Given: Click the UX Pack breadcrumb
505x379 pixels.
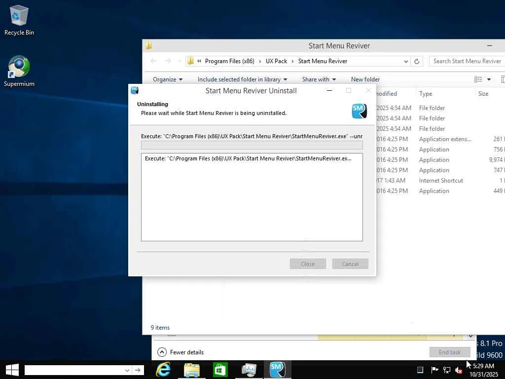Looking at the screenshot, I should tap(276, 61).
